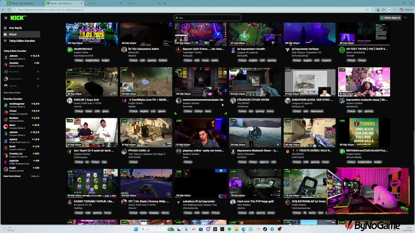Select depression tag under SUBATHON stream
This screenshot has width=415, height=233.
(317, 111)
